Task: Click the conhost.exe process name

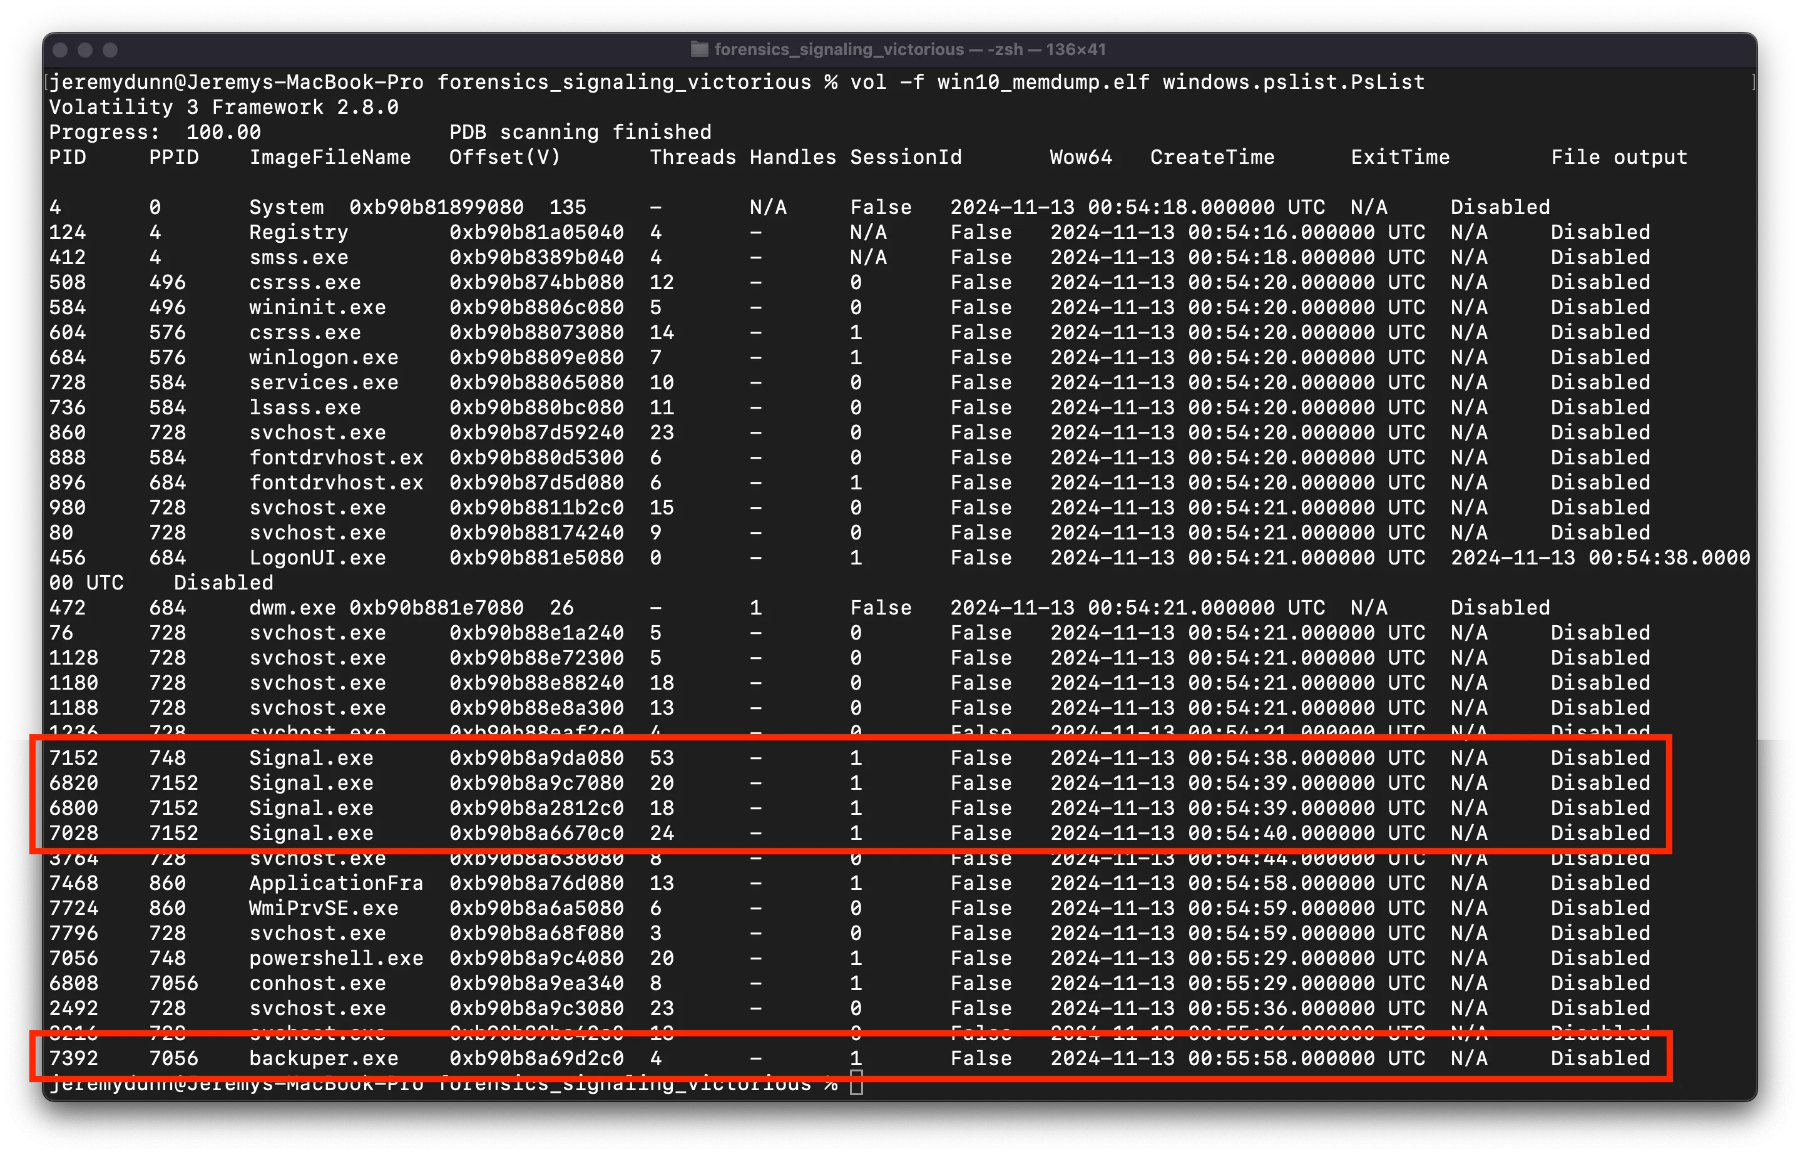Action: point(317,983)
